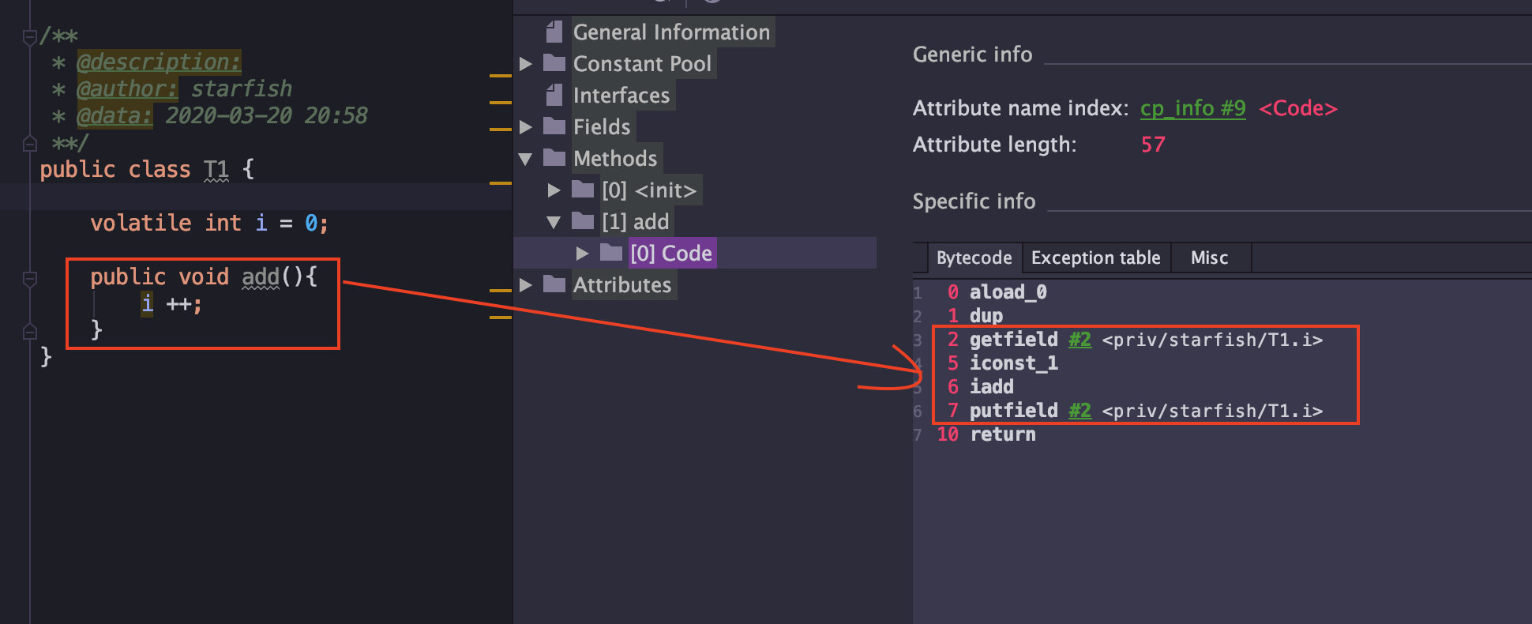Select the General Information tree item

(671, 32)
